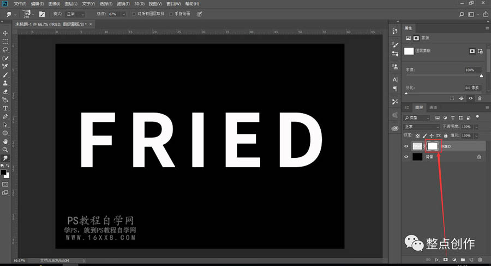Select the Lasso tool

5,50
